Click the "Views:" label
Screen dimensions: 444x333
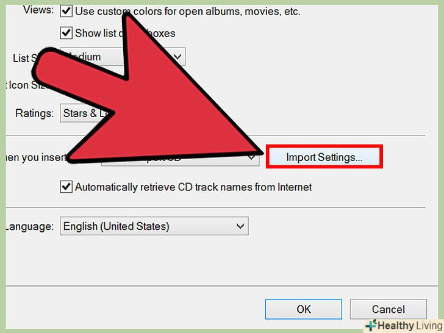(38, 10)
